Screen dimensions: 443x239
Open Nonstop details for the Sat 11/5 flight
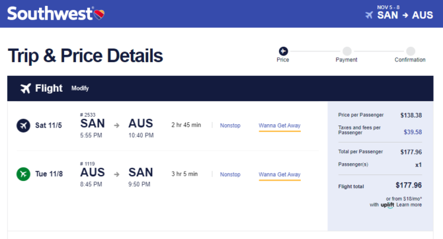[x=230, y=125]
